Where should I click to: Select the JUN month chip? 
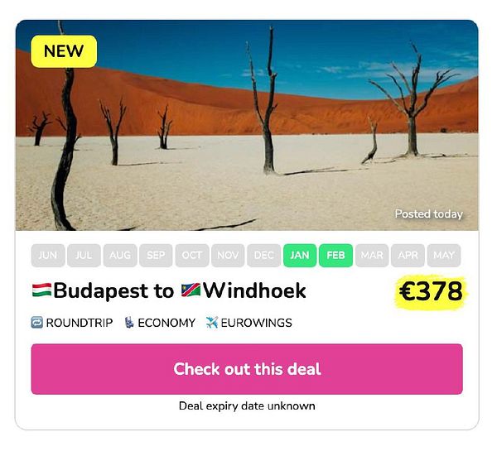click(x=48, y=255)
